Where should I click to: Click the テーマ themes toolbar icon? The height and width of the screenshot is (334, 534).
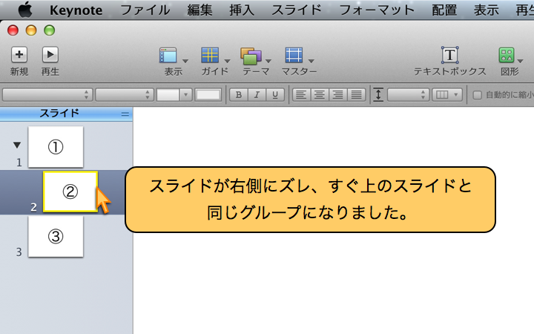[x=251, y=56]
